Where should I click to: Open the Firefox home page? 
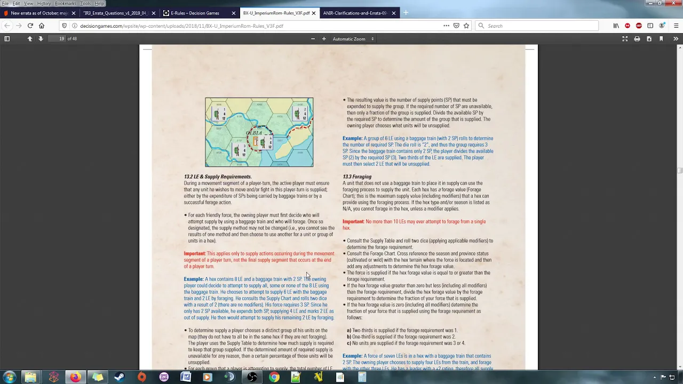click(42, 26)
